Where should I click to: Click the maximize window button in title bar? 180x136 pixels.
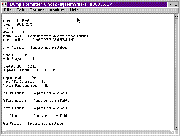[176, 4]
